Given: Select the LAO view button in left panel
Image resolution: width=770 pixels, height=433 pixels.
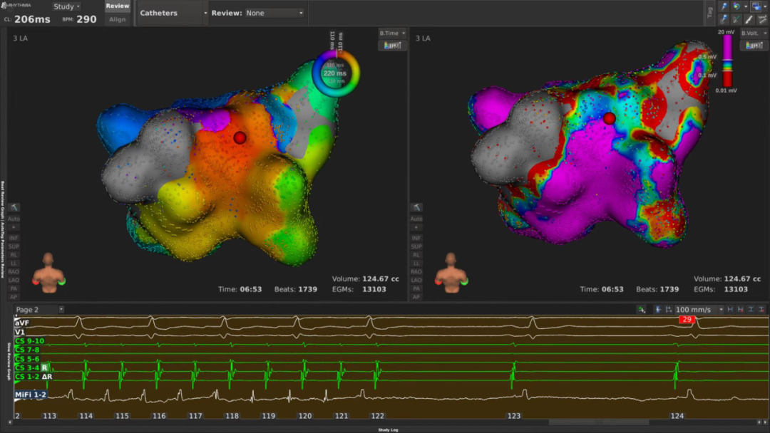Looking at the screenshot, I should coord(15,280).
